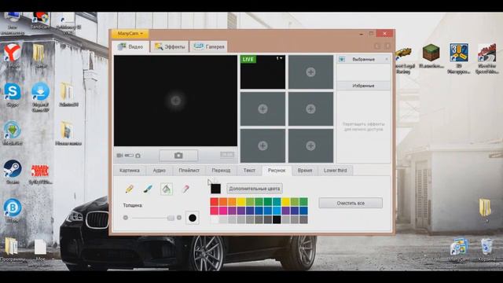Toggle the small switch icon under preview
This screenshot has width=503, height=283.
pos(129,156)
